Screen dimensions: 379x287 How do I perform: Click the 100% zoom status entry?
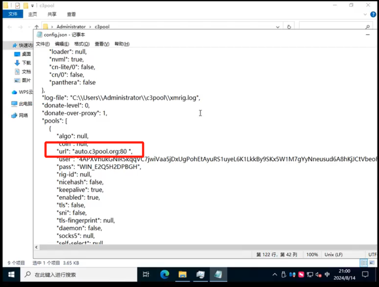click(x=312, y=255)
